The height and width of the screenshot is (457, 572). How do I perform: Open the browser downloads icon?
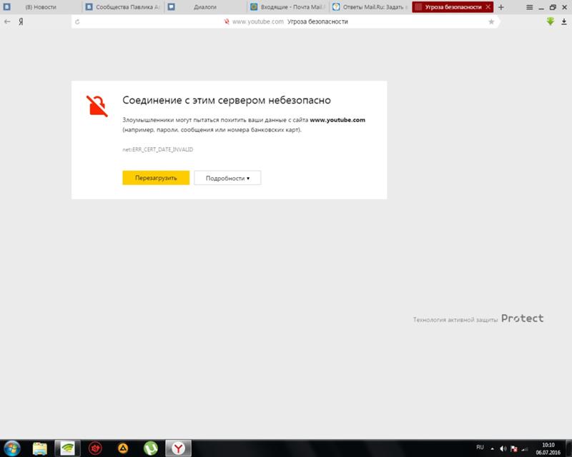[564, 22]
